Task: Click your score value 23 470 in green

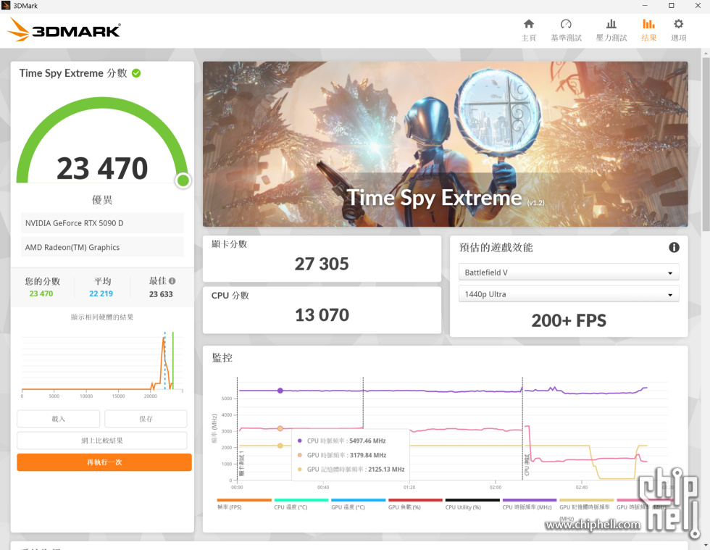Action: click(41, 293)
